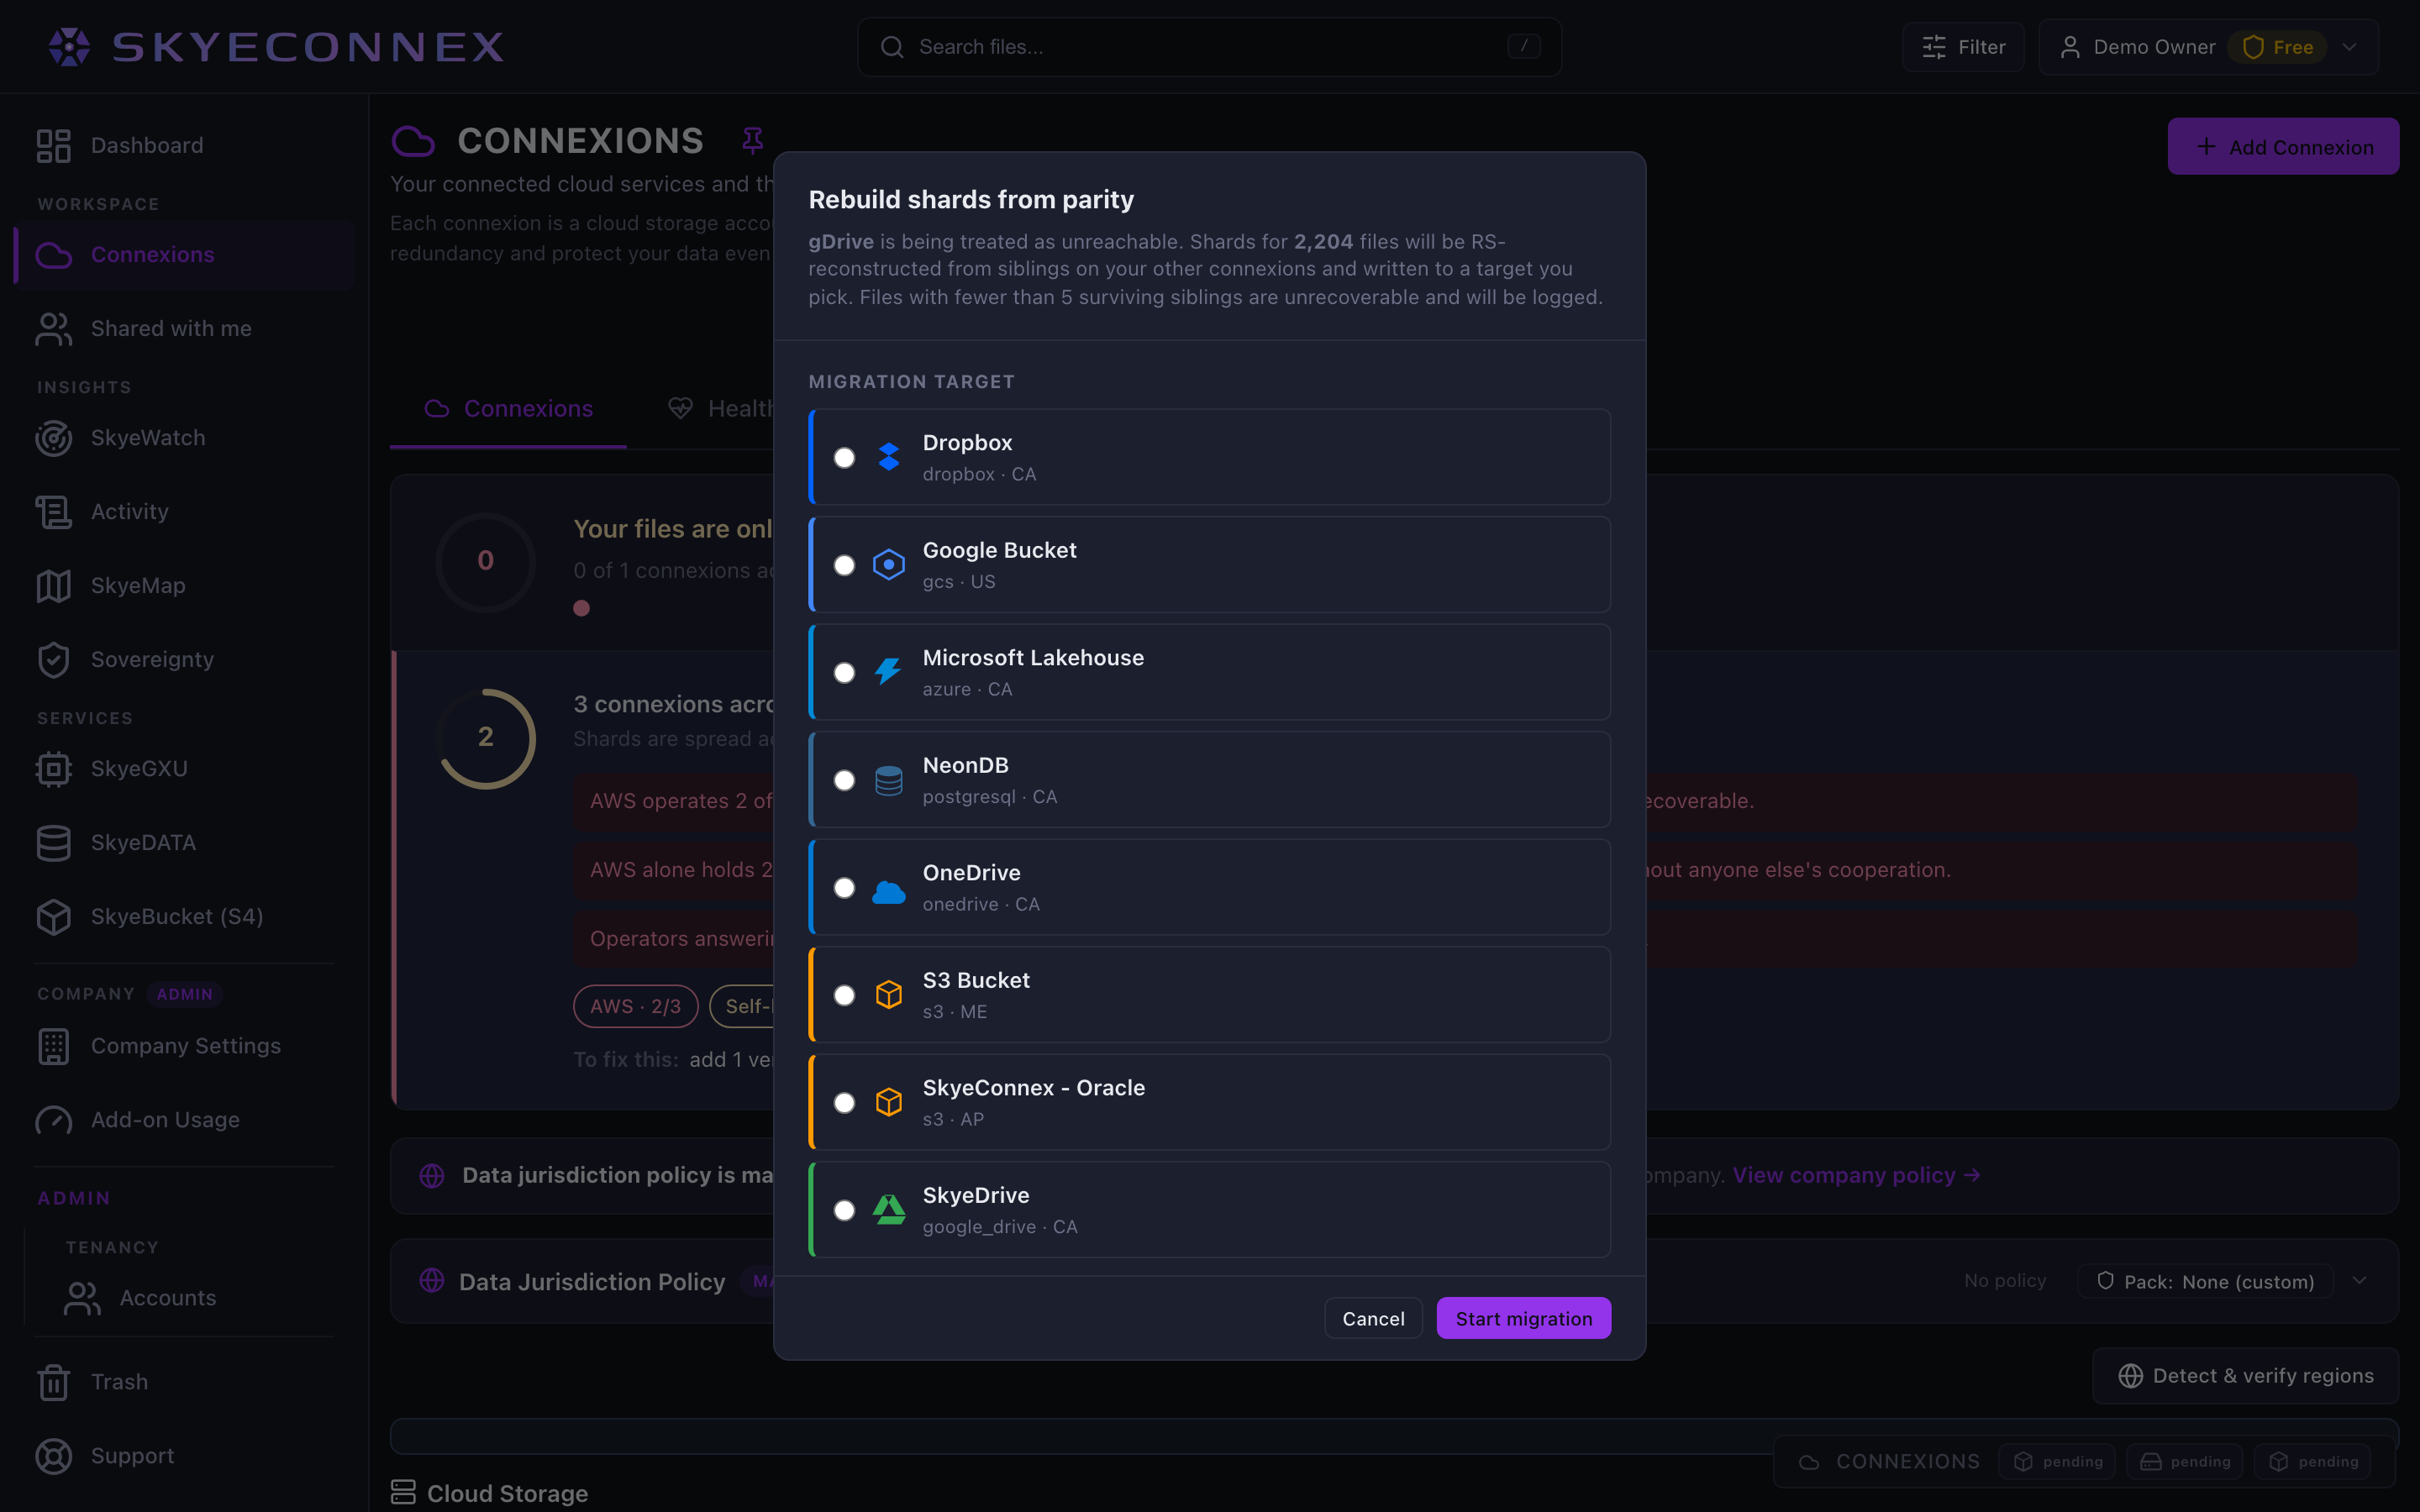Click the Free plan label text
This screenshot has width=2420, height=1512.
[2293, 47]
